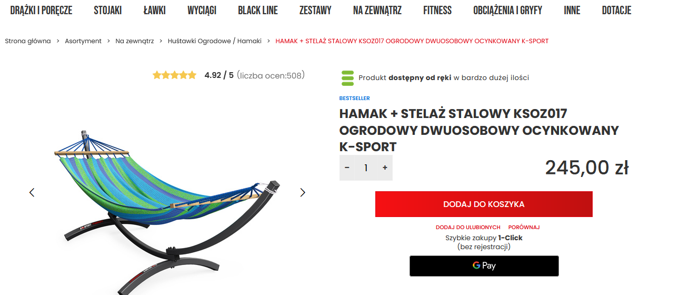
Task: Show next product image with right arrow
Action: 303,192
